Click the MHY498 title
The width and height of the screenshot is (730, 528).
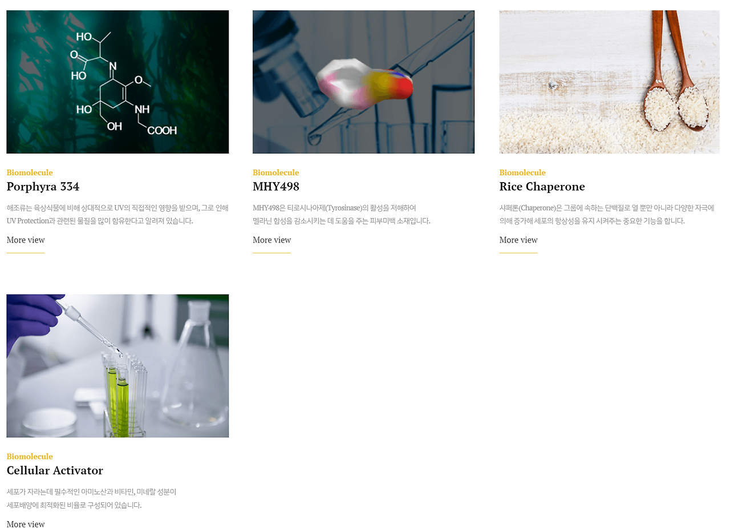click(x=276, y=187)
